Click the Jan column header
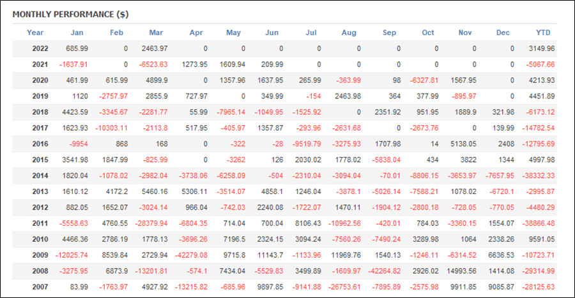Screen dimensions: 575x298 77,33
